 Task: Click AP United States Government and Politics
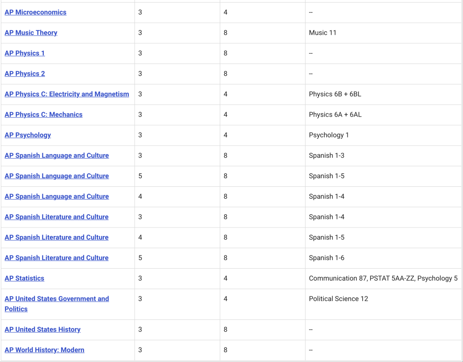click(x=57, y=299)
